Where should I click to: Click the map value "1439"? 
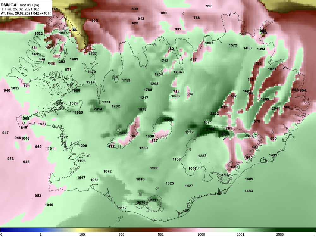[x=273, y=155]
